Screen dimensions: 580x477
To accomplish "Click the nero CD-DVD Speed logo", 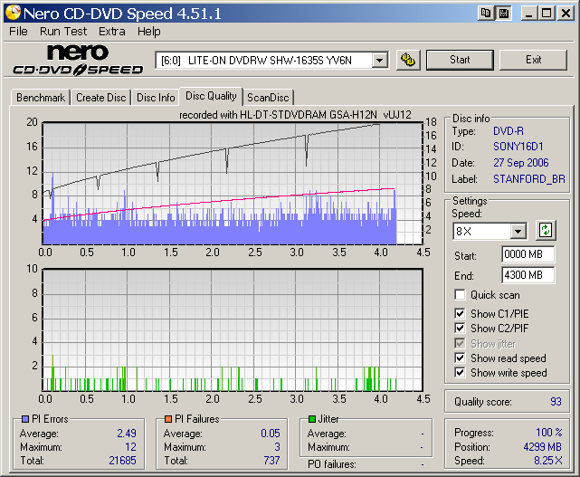I will tap(78, 60).
